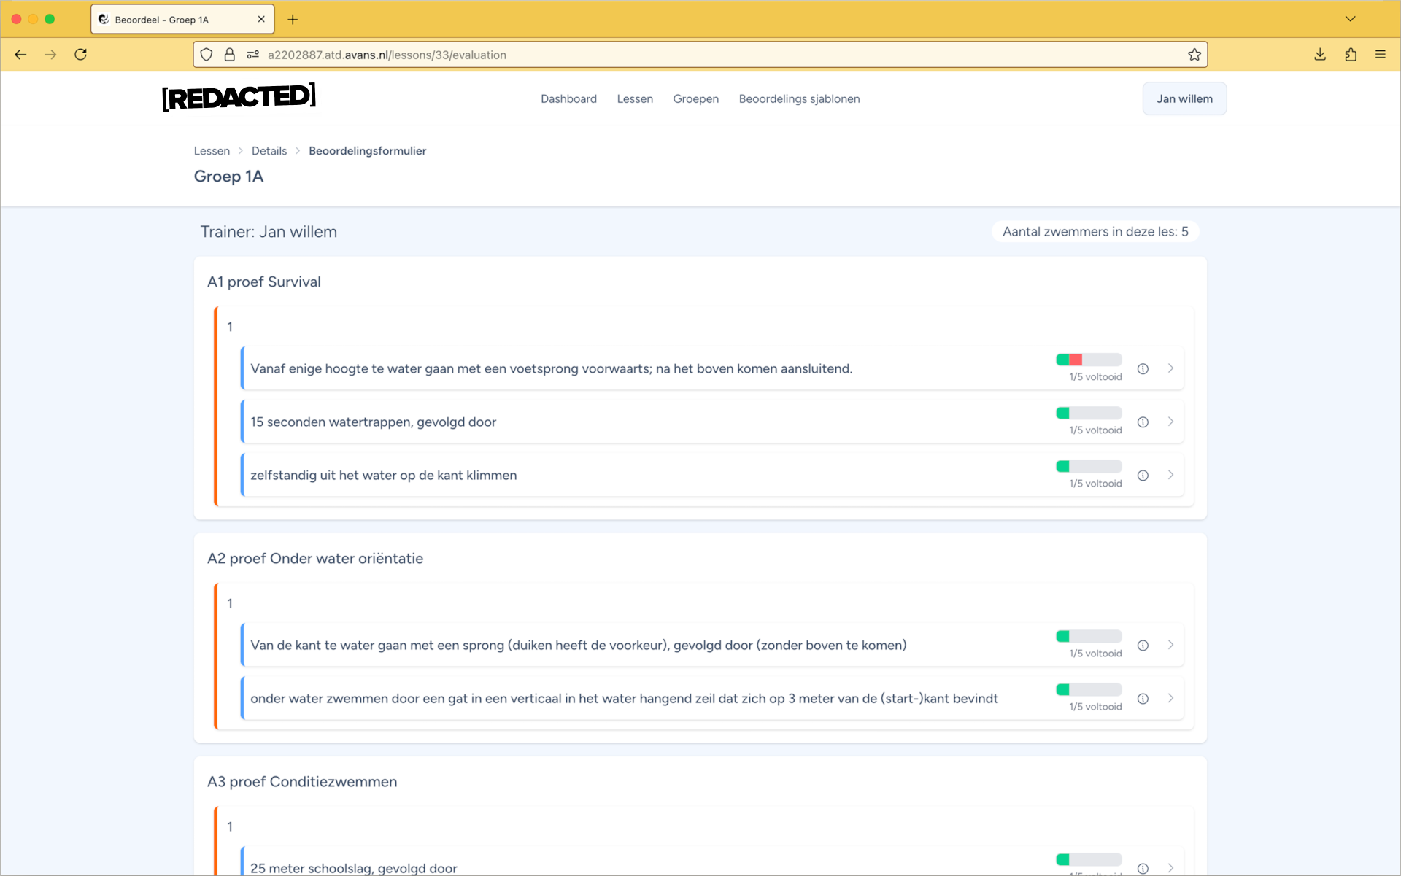The width and height of the screenshot is (1401, 876).
Task: Expand chevron for Van de kant te water gaan
Action: [1170, 645]
